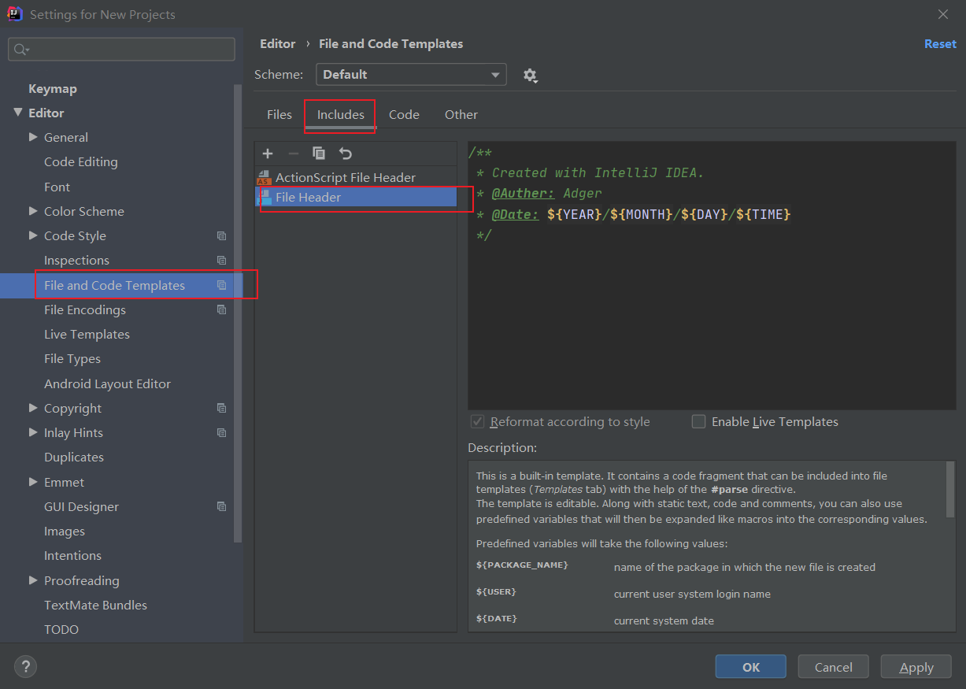
Task: Click the Cancel button
Action: tap(834, 667)
